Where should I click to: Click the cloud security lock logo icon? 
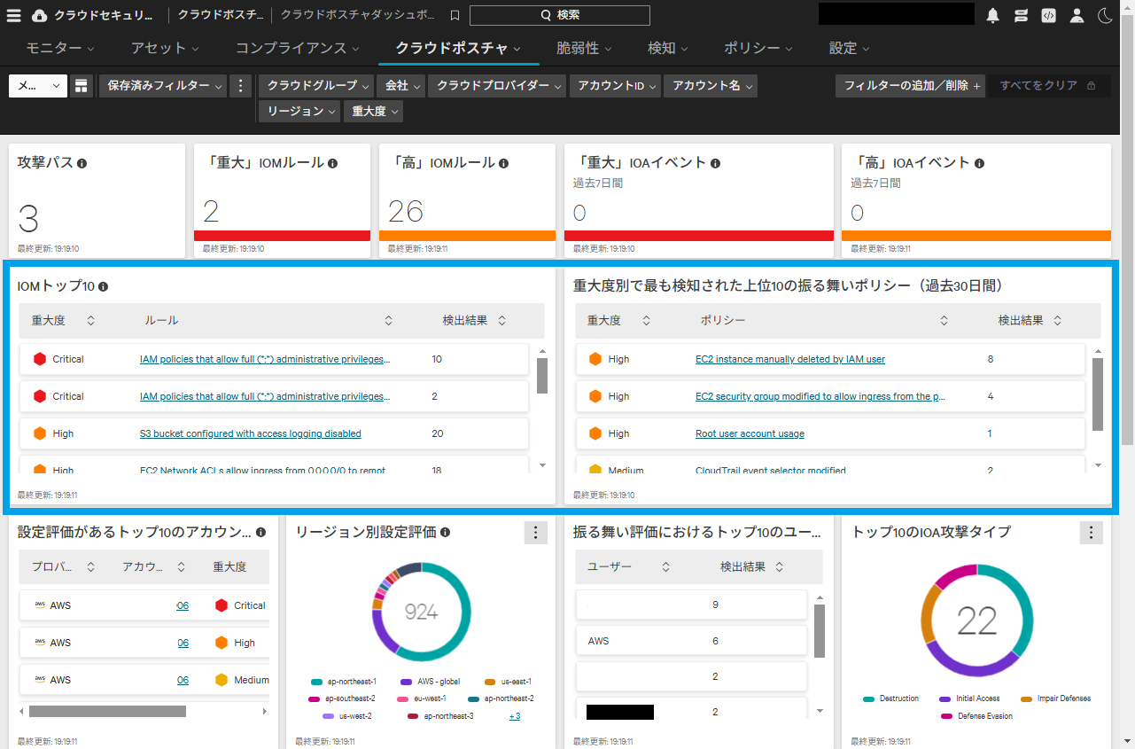tap(39, 15)
